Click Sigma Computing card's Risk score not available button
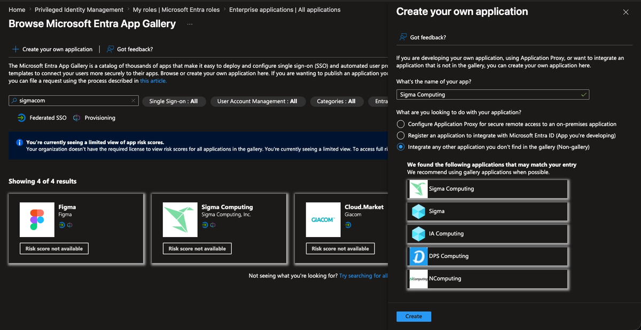 click(197, 248)
